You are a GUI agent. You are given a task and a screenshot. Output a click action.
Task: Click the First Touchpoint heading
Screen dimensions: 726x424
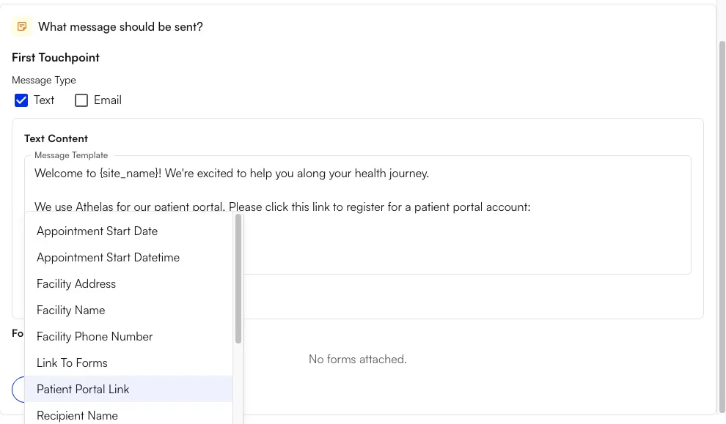pos(55,57)
